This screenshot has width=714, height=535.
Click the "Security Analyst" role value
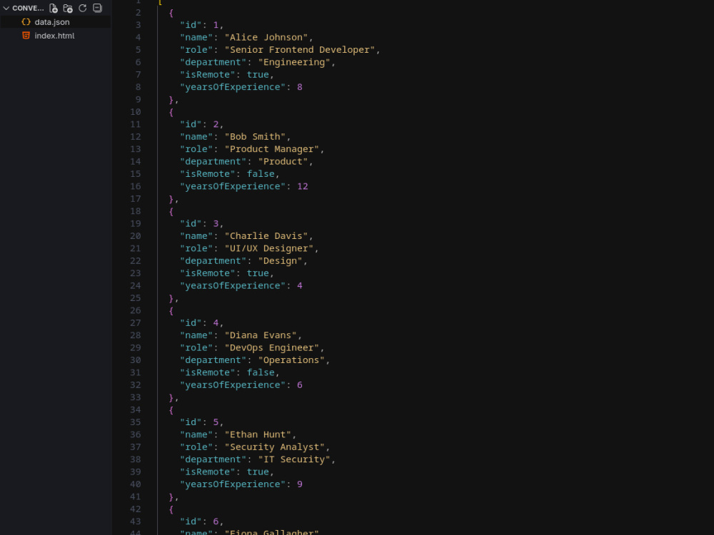275,447
